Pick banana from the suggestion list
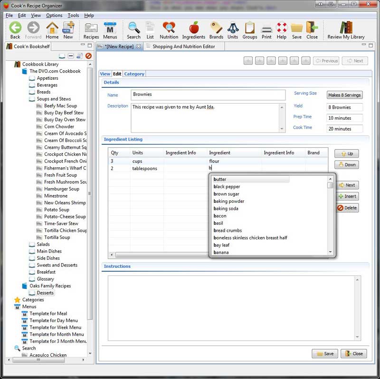Viewport: 380px width, 379px height. (221, 252)
